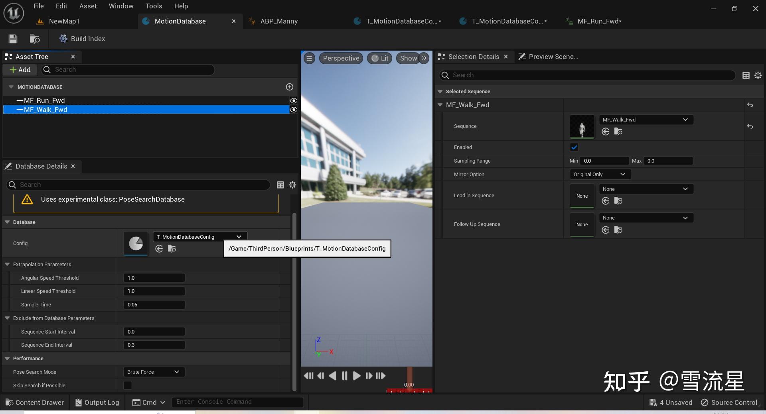Click the plus icon in MOTIONDATABASE header

(290, 87)
